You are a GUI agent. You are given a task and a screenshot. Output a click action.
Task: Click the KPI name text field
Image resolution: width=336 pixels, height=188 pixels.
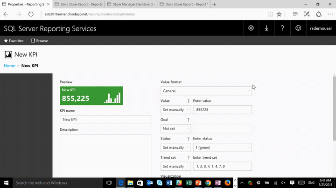105,120
